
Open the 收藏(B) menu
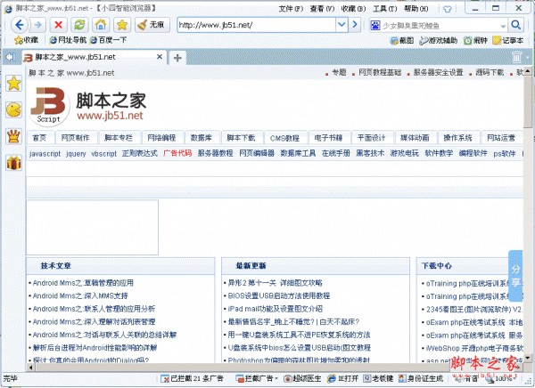353,9
